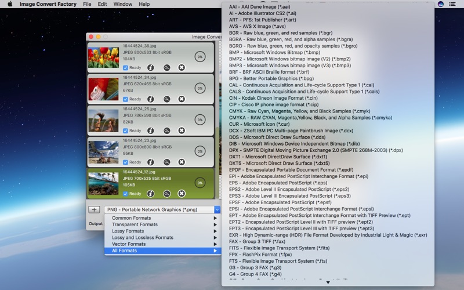
Task: Open the Image Convert Factory app menu
Action: [48, 4]
